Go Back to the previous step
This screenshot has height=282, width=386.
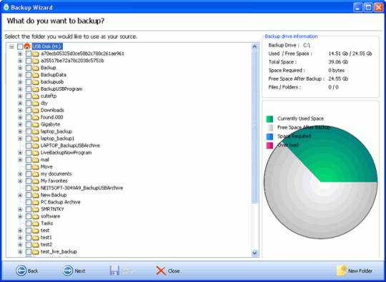(27, 271)
